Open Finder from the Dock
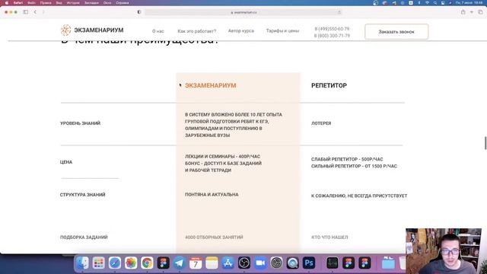The image size is (487, 274). 82,263
